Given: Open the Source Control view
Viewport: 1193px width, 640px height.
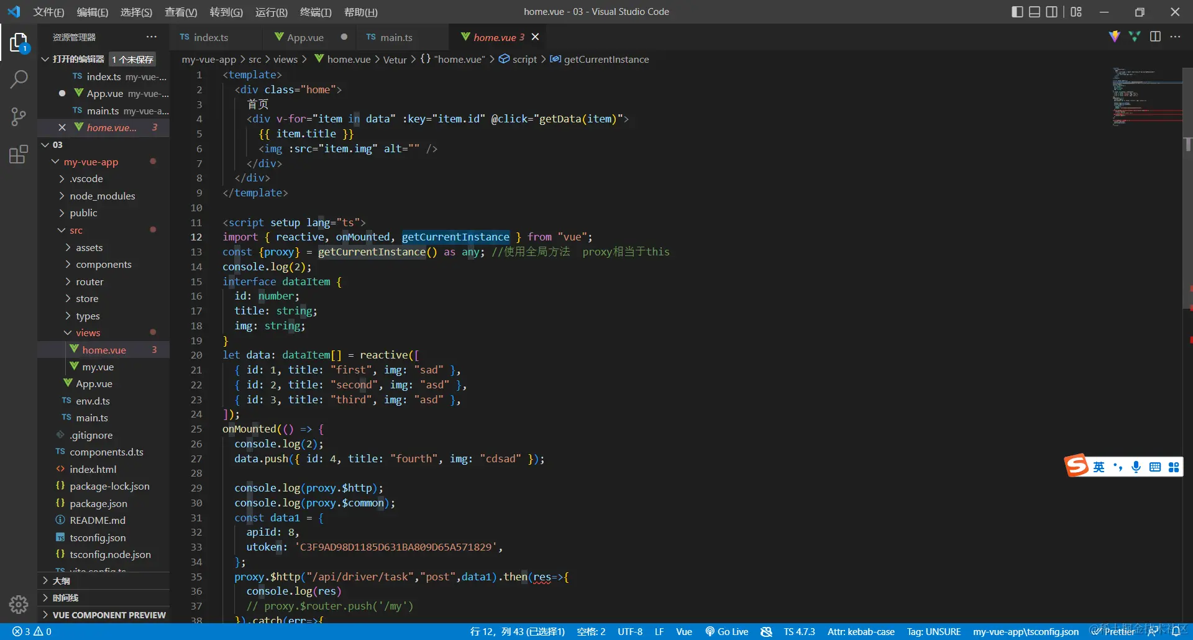Looking at the screenshot, I should click(19, 116).
